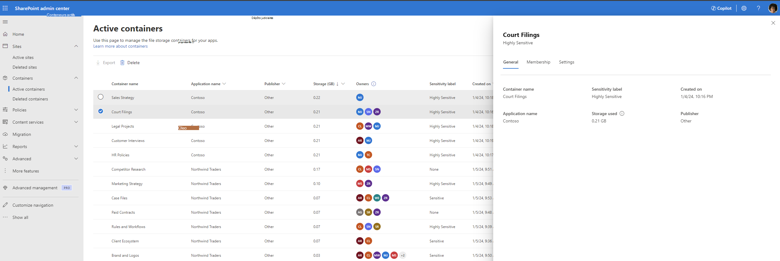Viewport: 780px width, 261px height.
Task: Click the help question mark icon
Action: [758, 8]
